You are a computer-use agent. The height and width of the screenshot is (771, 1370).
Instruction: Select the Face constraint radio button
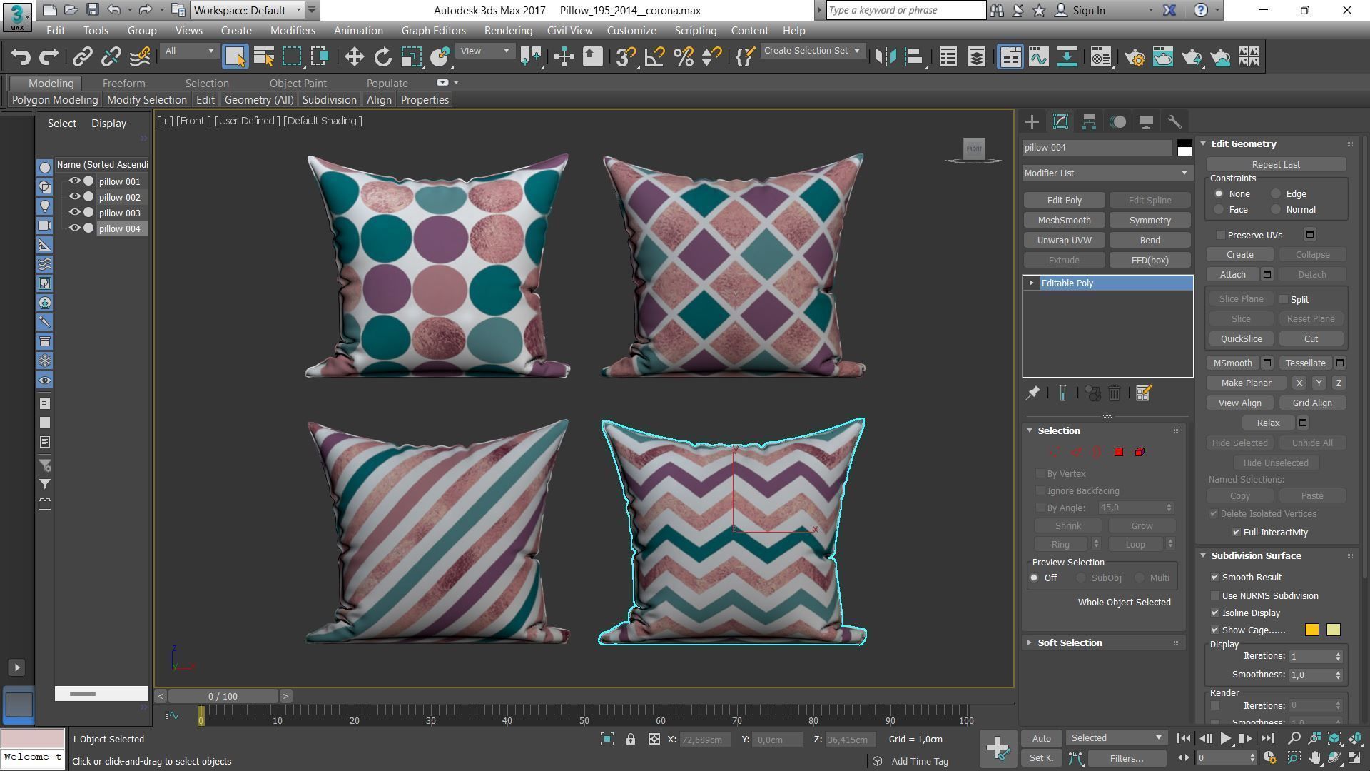pos(1219,210)
